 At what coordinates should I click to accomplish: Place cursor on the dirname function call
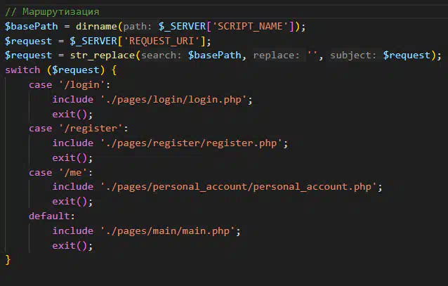click(96, 26)
